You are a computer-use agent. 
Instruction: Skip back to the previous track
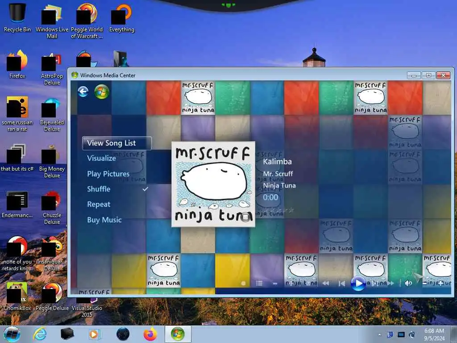coord(341,283)
